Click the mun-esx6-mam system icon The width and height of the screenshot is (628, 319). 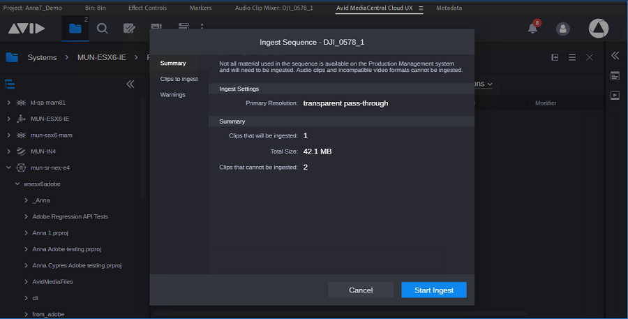click(21, 135)
